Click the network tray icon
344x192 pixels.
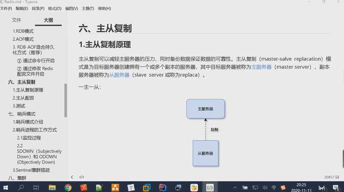[255, 187]
